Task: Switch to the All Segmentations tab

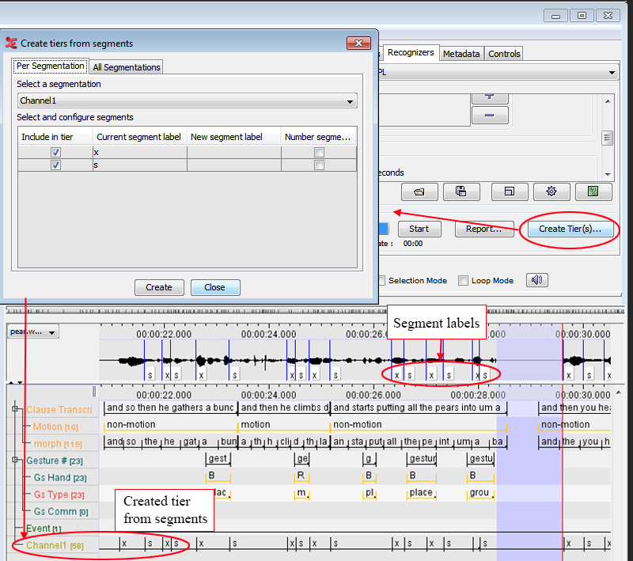Action: [x=127, y=67]
